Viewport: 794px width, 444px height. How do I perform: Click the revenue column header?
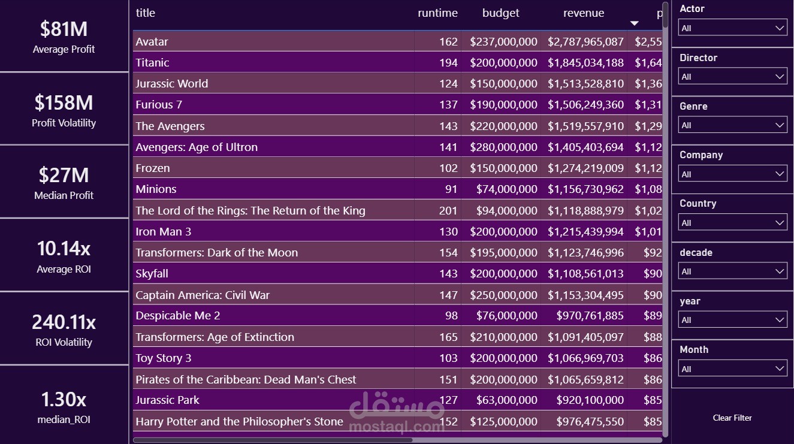point(584,13)
